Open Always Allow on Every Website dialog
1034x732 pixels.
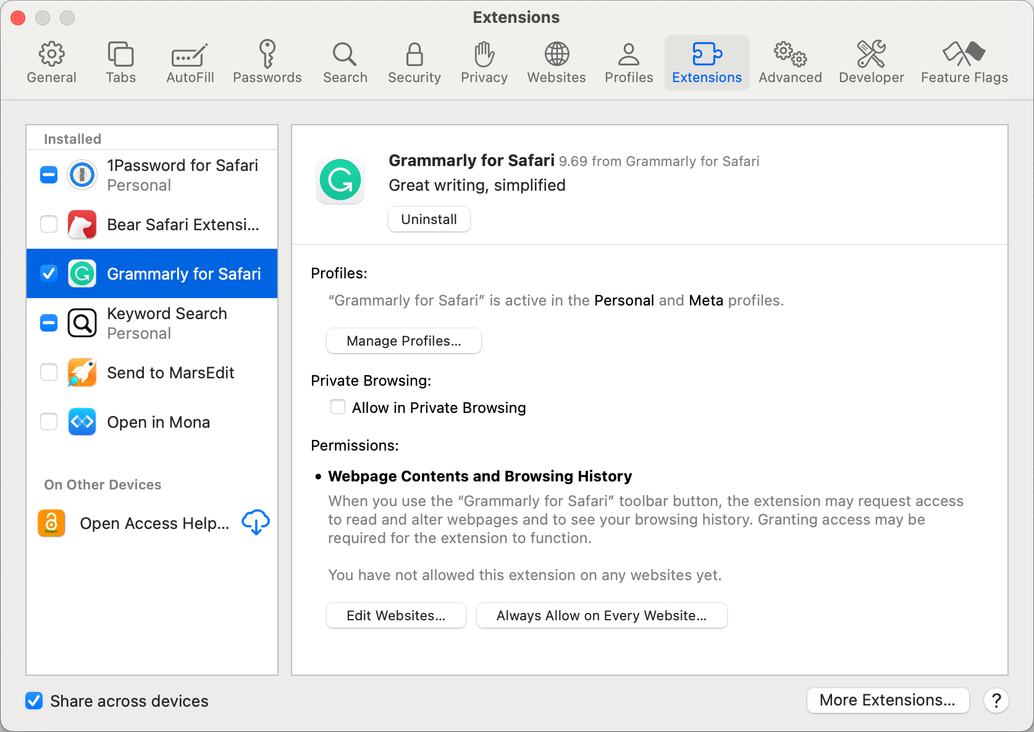tap(601, 615)
